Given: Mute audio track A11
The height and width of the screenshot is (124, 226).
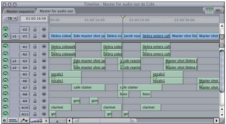Looking at the screenshot, I should pyautogui.click(x=5, y=114).
